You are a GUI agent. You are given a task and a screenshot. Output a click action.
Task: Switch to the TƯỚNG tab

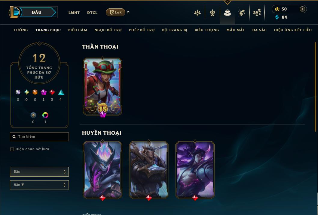21,30
